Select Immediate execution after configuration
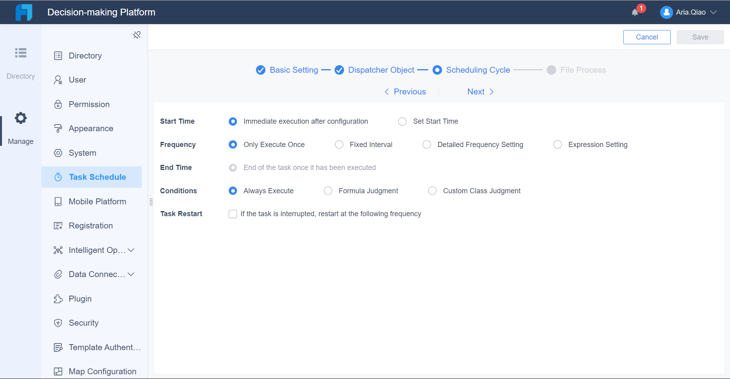 pyautogui.click(x=233, y=121)
